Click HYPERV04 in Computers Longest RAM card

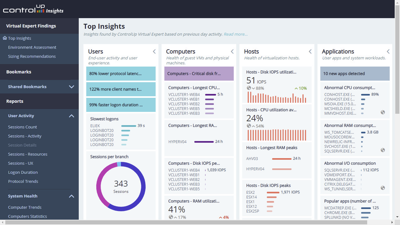point(177,142)
